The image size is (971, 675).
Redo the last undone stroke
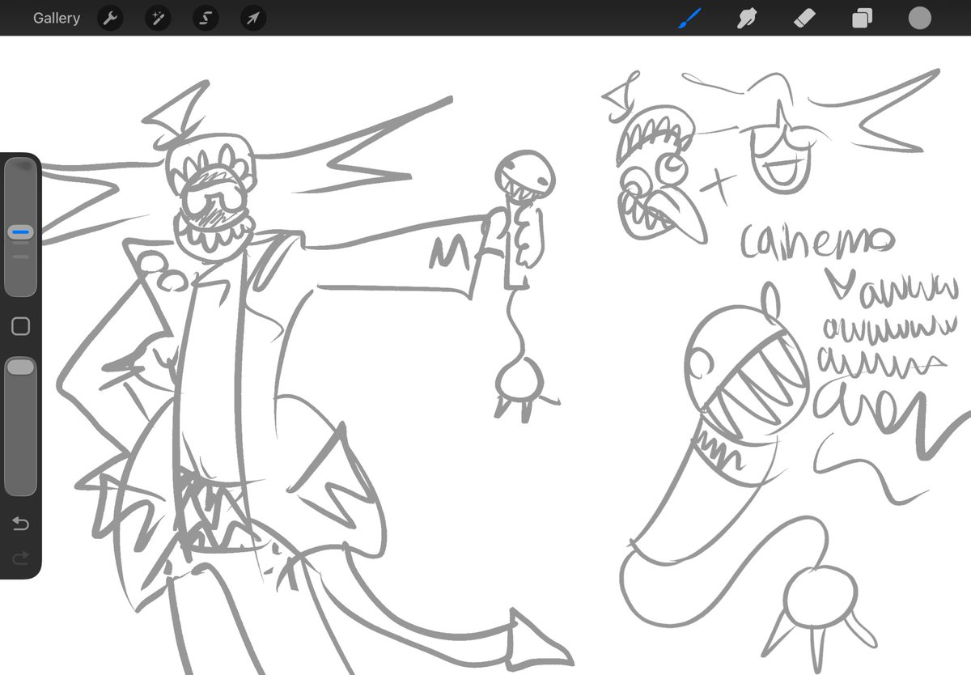click(x=21, y=557)
